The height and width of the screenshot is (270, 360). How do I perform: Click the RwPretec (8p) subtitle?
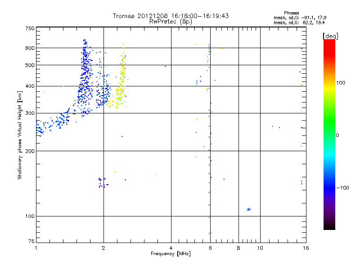pyautogui.click(x=171, y=21)
